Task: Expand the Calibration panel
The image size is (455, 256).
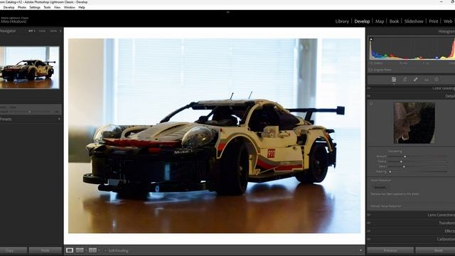Action: (x=446, y=239)
